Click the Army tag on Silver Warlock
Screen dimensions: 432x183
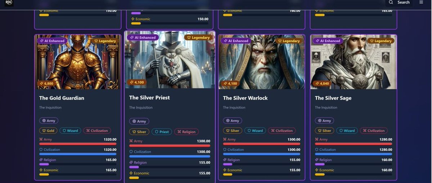point(233,121)
